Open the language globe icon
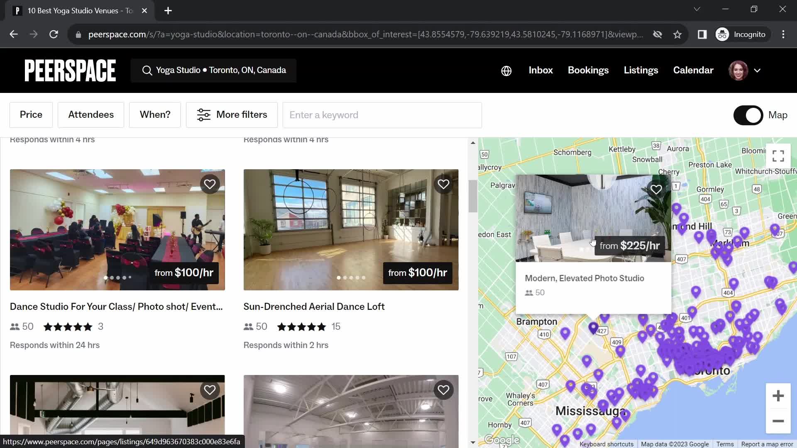This screenshot has height=448, width=797. pos(506,71)
